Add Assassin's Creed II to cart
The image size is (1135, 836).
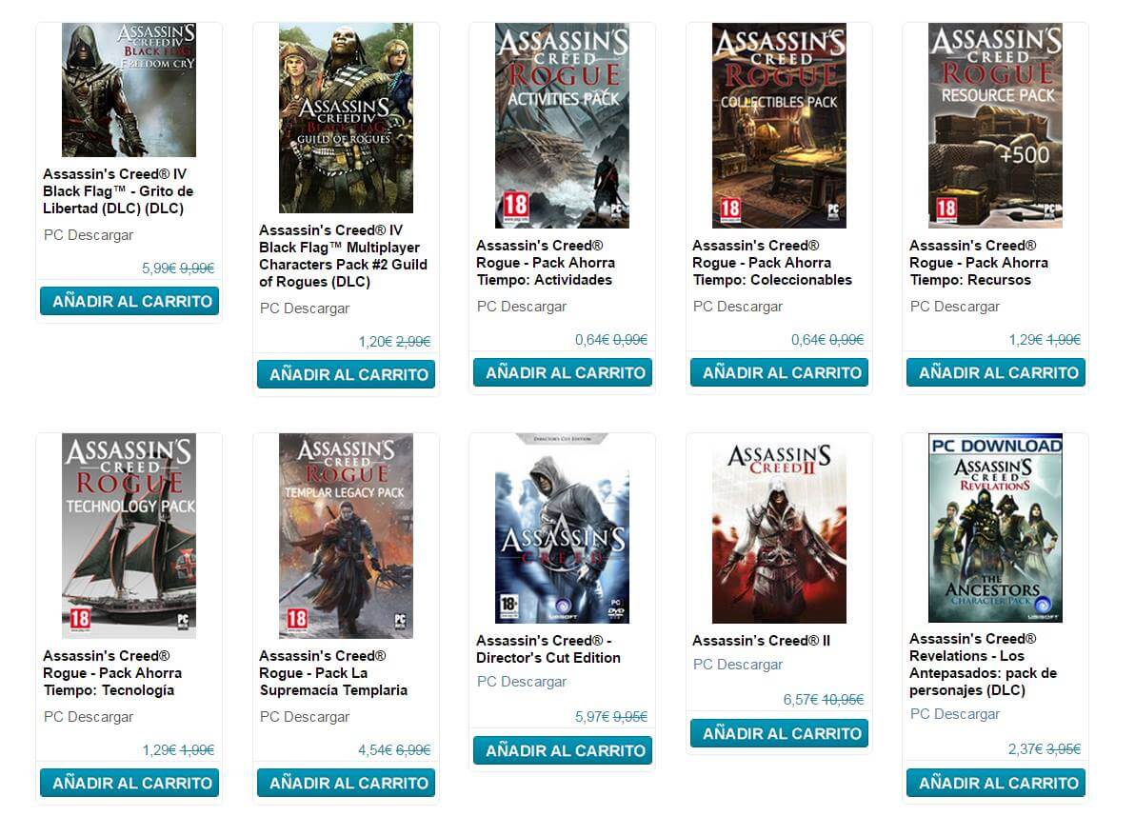point(779,733)
